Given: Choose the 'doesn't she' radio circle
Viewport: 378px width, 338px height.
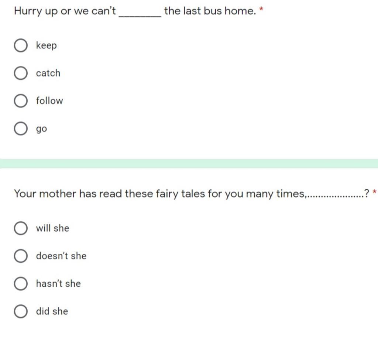Looking at the screenshot, I should tap(21, 256).
